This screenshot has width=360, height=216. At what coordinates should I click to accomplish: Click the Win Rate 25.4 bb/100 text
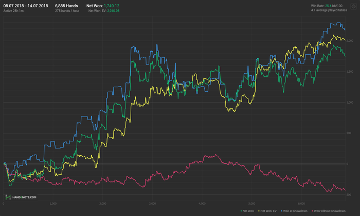[x=327, y=6]
